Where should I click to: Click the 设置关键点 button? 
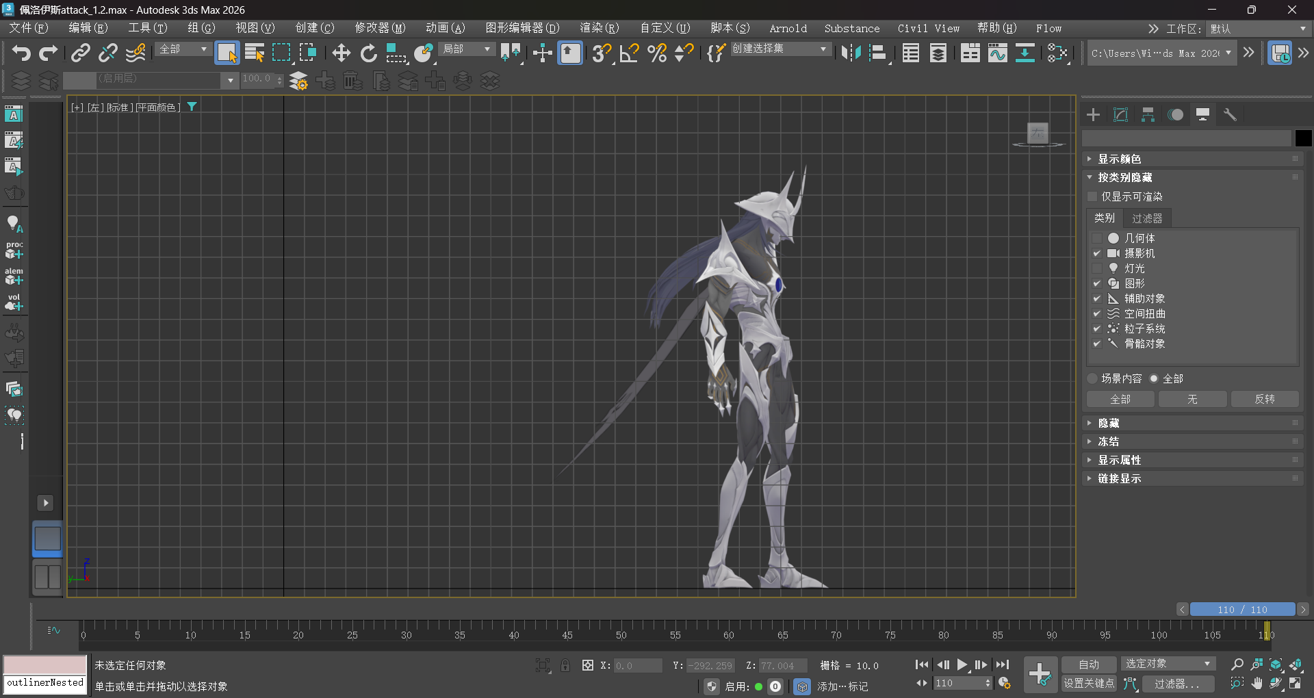pos(1089,683)
